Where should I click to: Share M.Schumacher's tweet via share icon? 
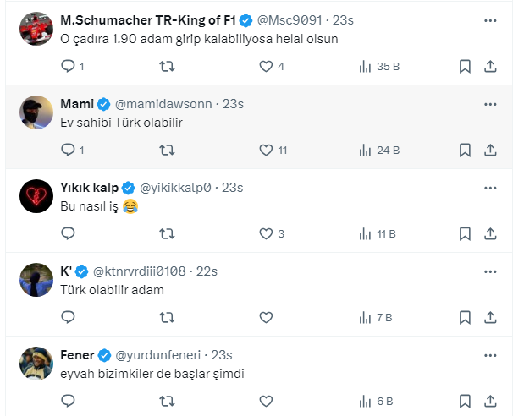click(x=490, y=66)
